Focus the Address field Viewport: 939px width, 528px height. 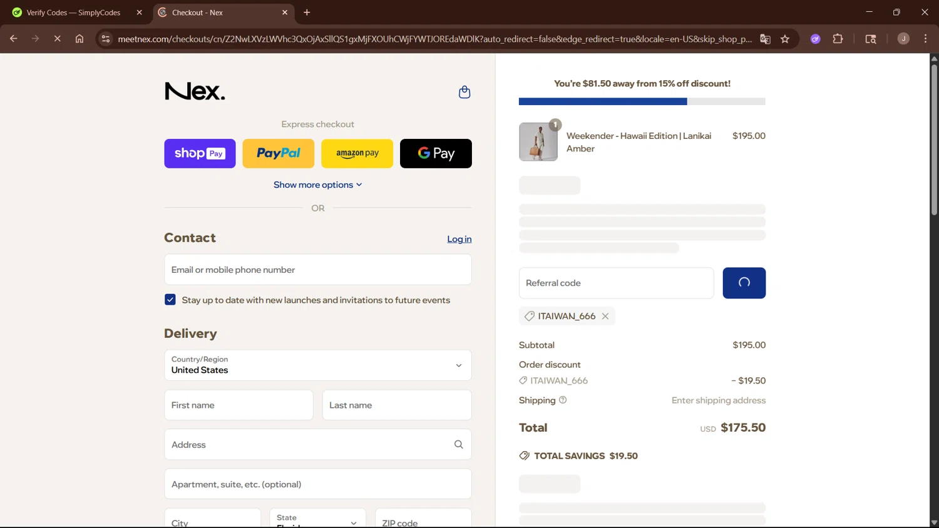coord(318,445)
